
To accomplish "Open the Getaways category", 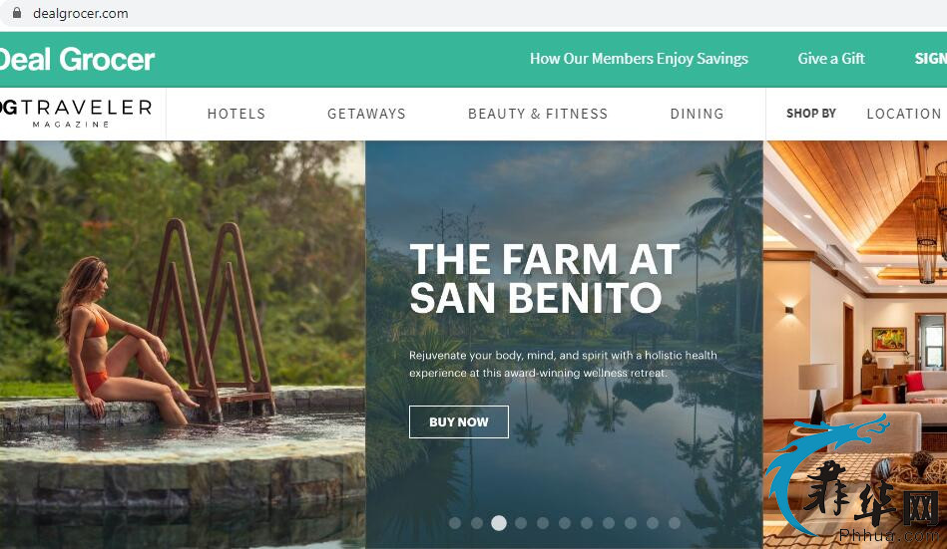I will [x=366, y=114].
